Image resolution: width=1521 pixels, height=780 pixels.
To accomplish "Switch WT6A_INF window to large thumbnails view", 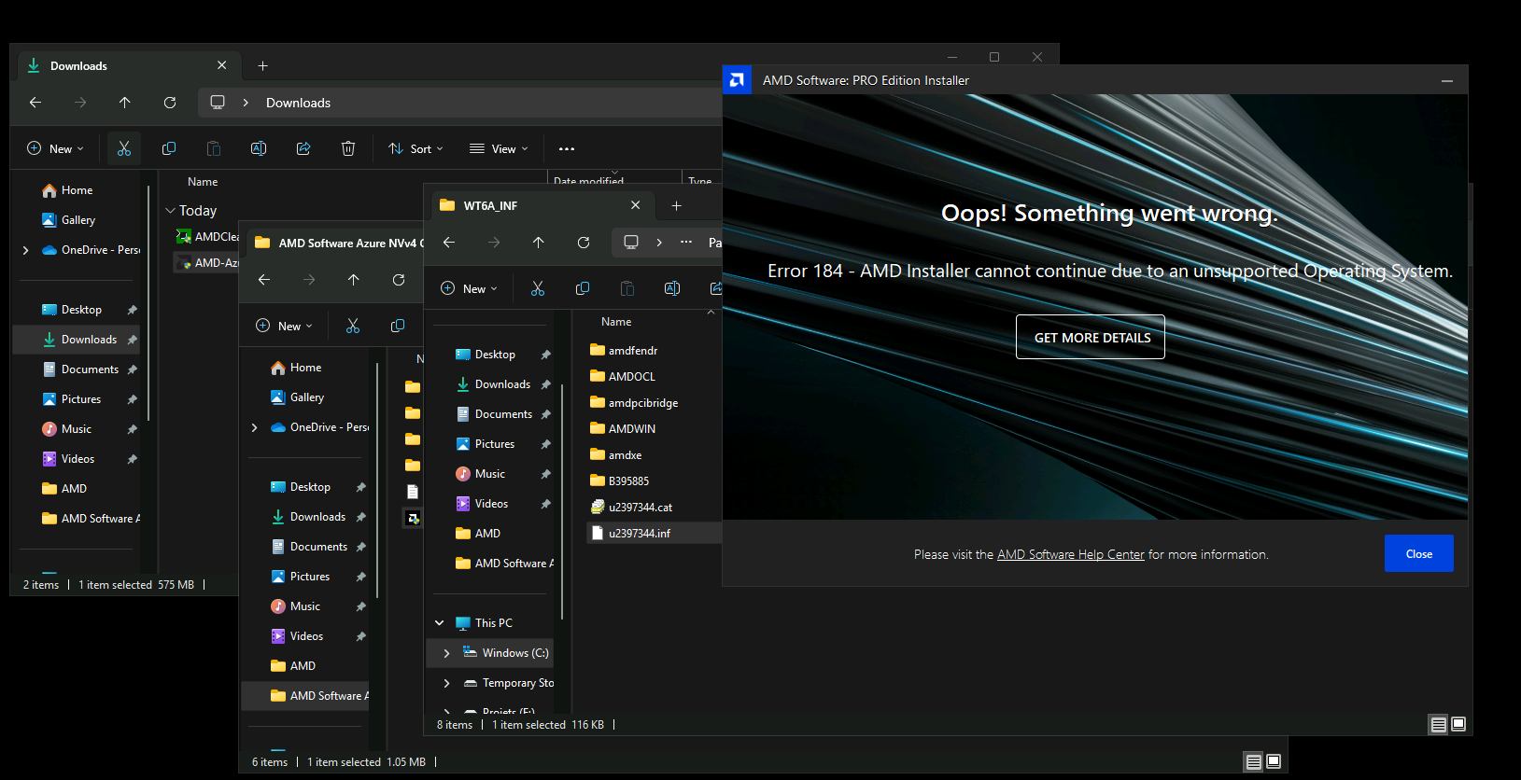I will 1458,724.
